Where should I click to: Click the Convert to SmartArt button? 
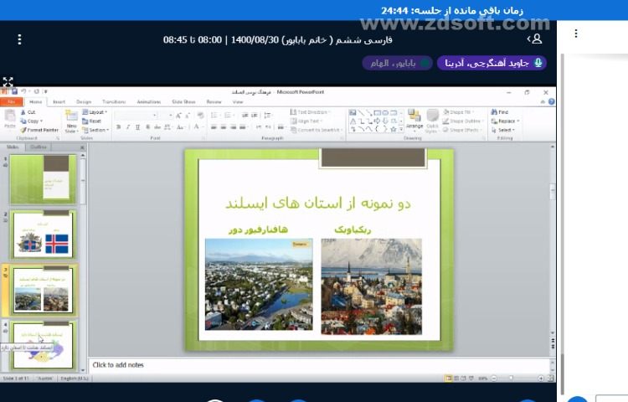click(317, 130)
